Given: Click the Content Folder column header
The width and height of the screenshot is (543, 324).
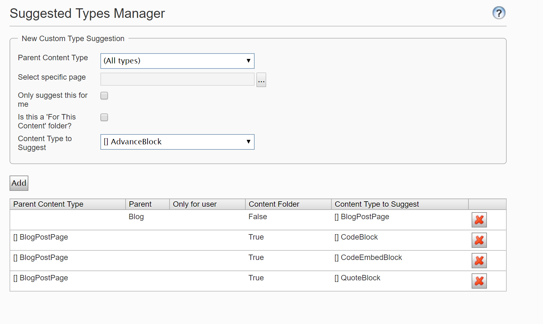Looking at the screenshot, I should pyautogui.click(x=274, y=204).
